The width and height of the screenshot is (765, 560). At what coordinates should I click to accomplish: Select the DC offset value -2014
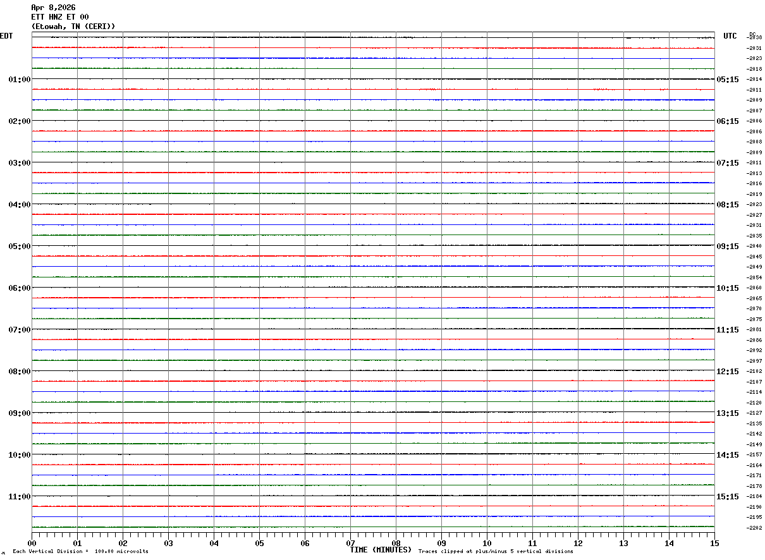[x=755, y=80]
